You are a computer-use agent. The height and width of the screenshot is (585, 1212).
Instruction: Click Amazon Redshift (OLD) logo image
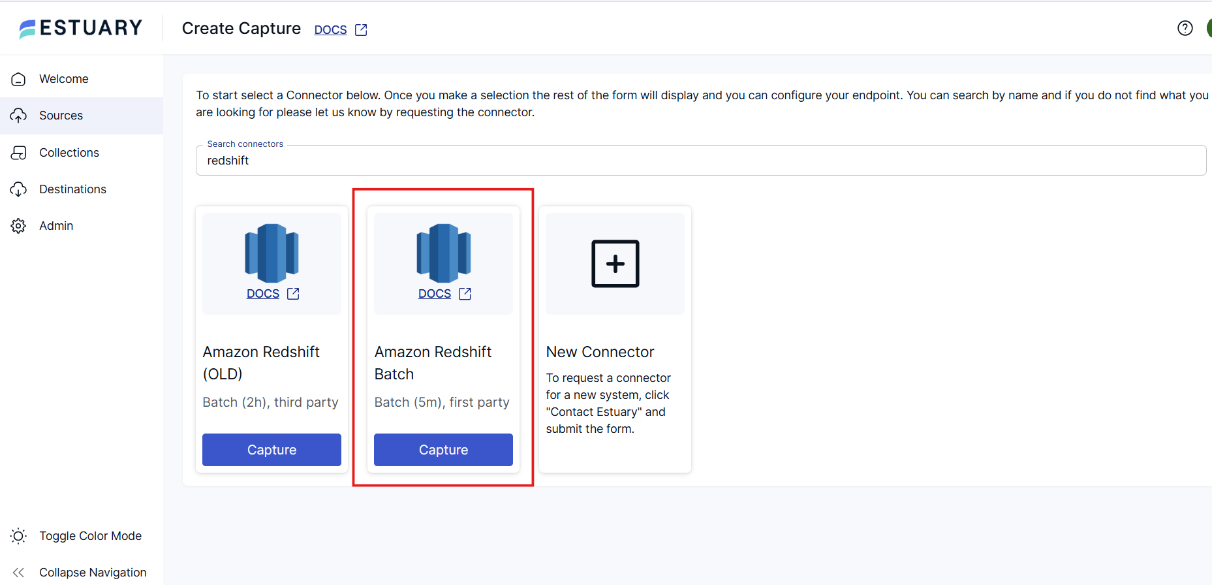pyautogui.click(x=272, y=253)
